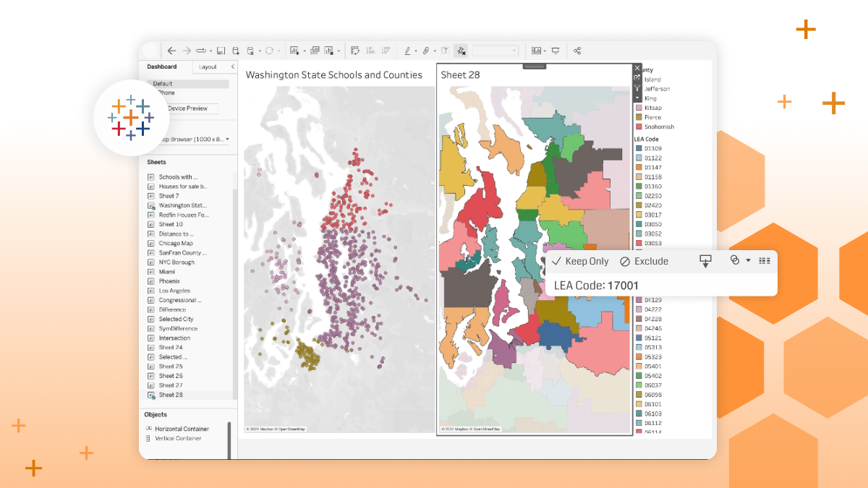Click the sort descending toolbar icon
This screenshot has height=488, width=868.
click(386, 51)
